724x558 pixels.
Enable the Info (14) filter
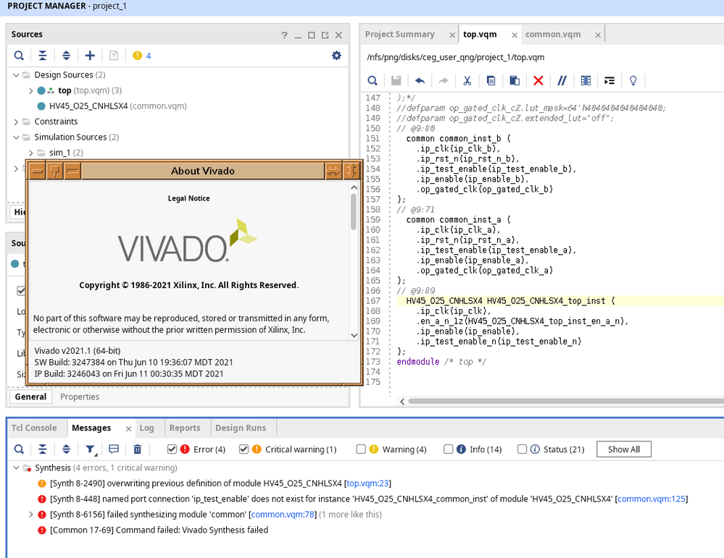pyautogui.click(x=448, y=449)
